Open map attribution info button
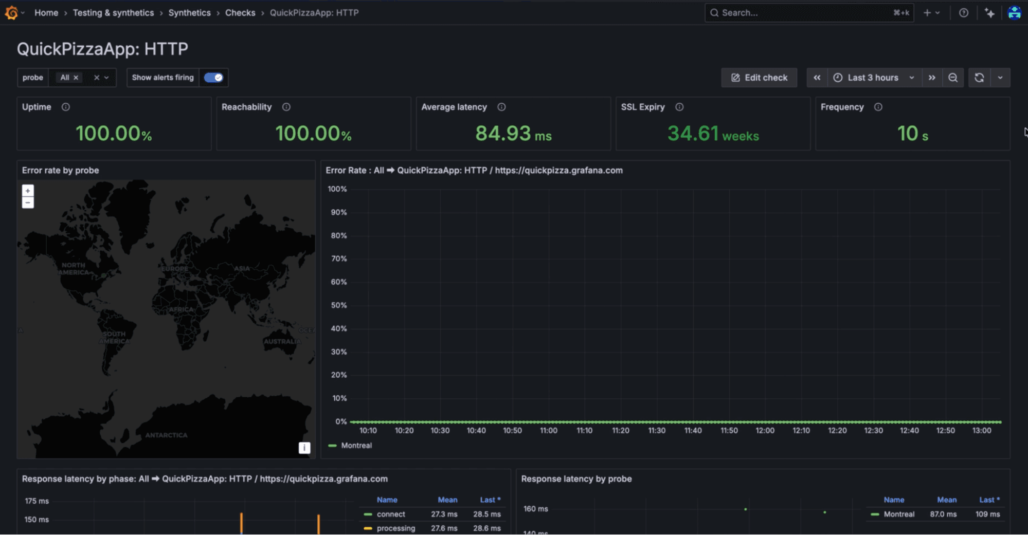Screen dimensions: 1028x535 [x=304, y=448]
